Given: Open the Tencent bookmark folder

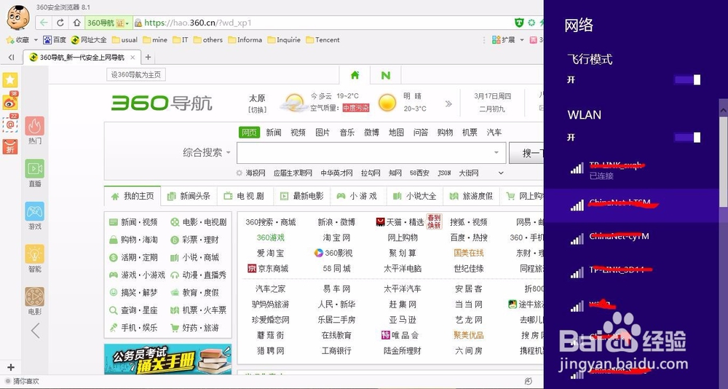Looking at the screenshot, I should [x=323, y=40].
